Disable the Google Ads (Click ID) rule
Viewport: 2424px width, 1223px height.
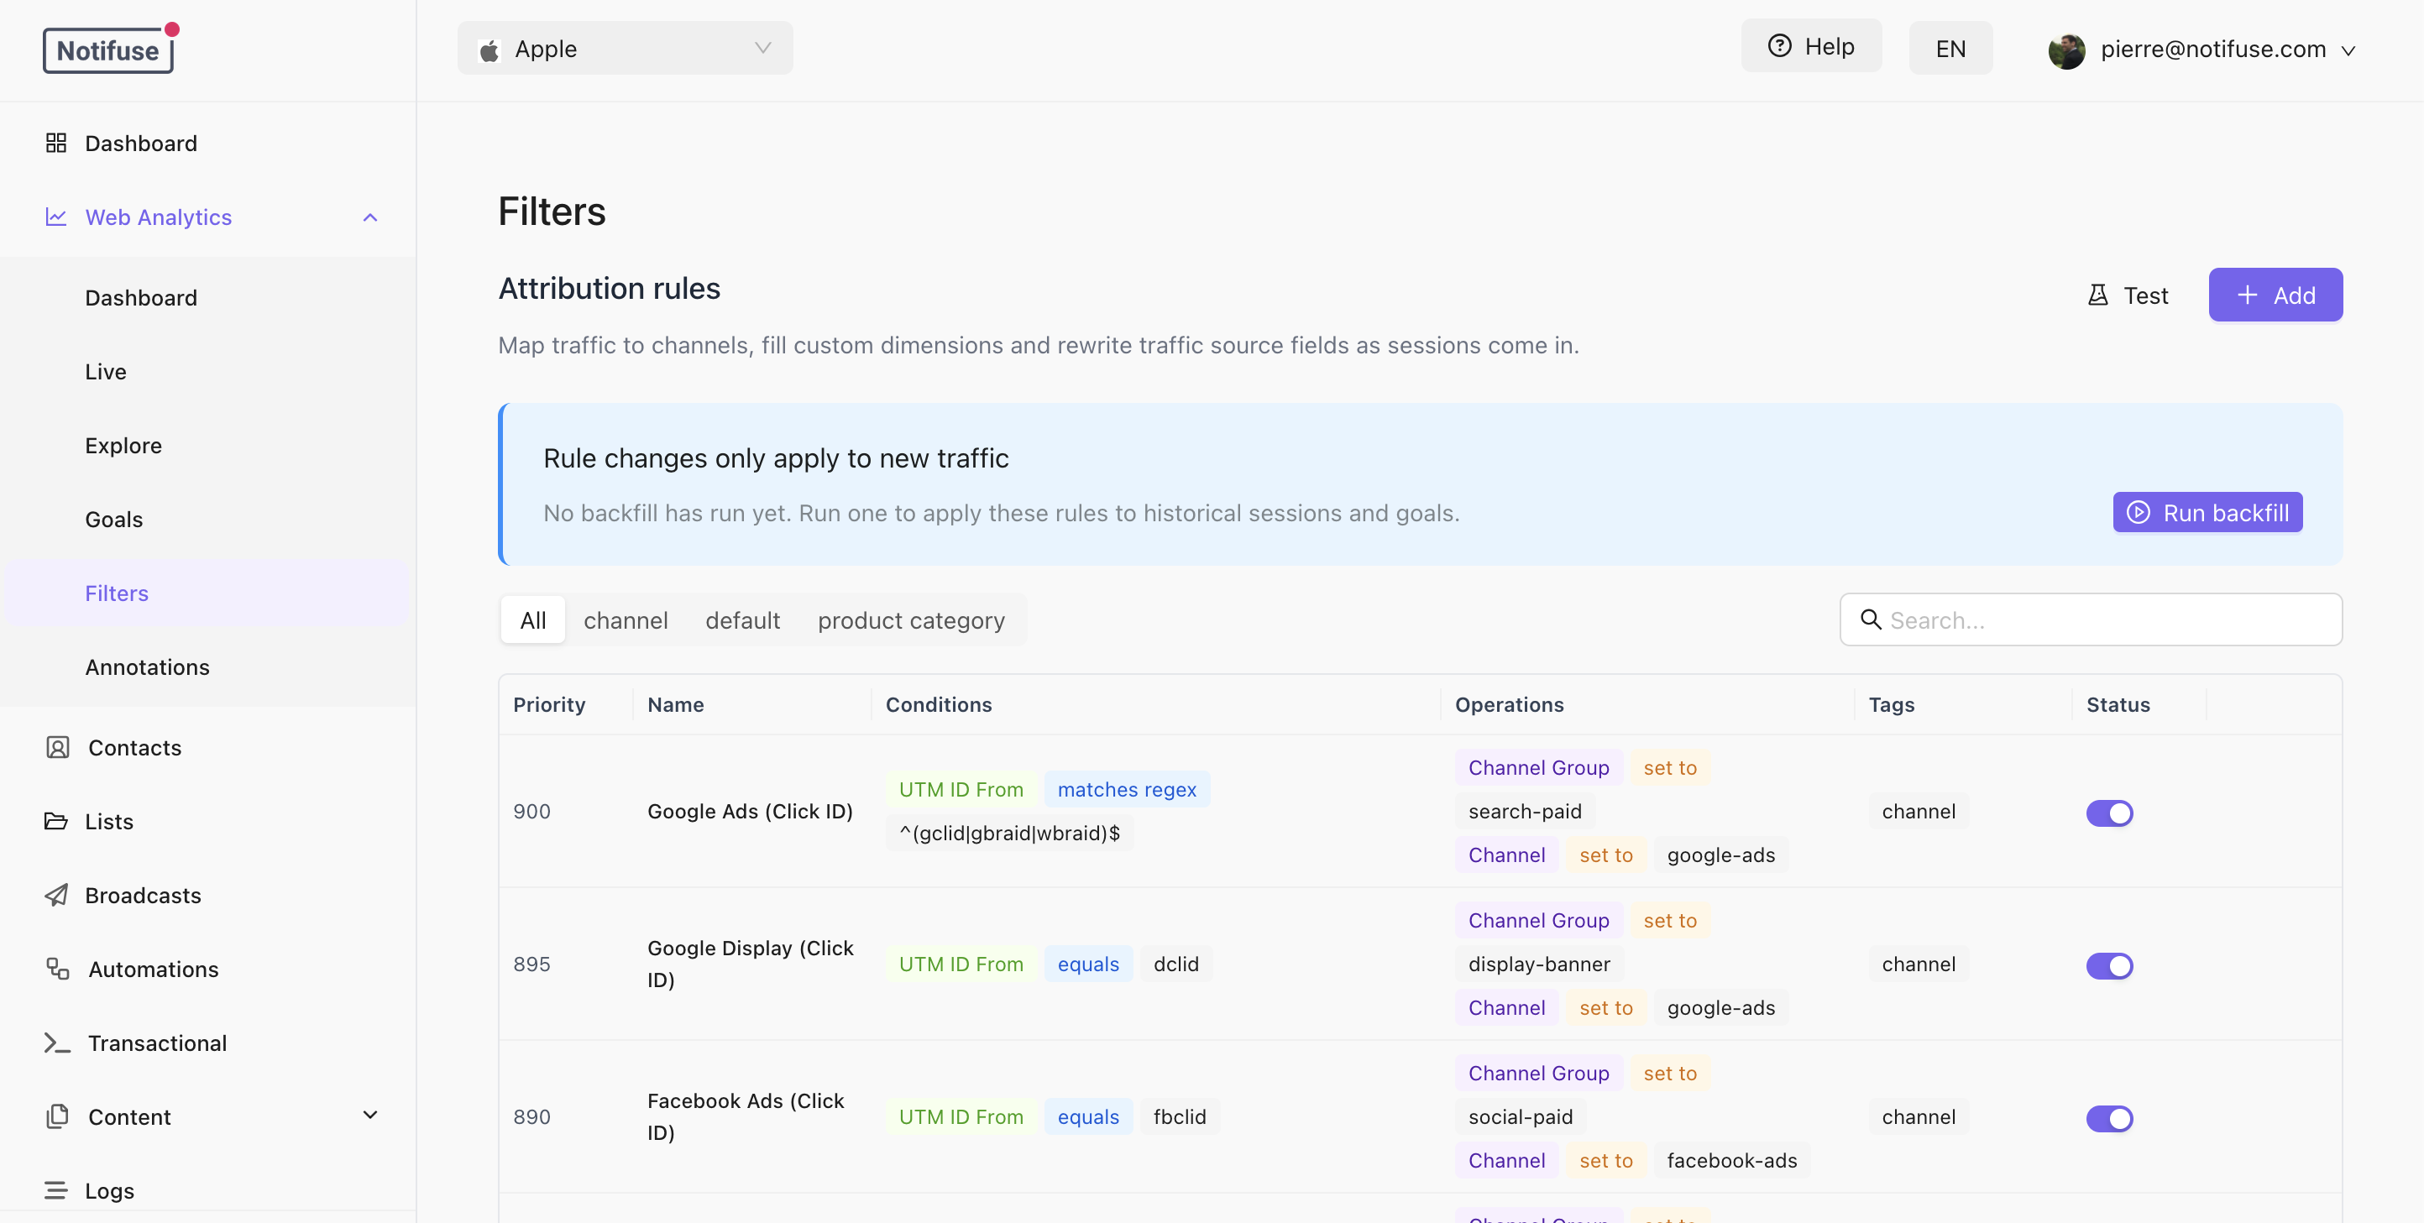[x=2109, y=813]
